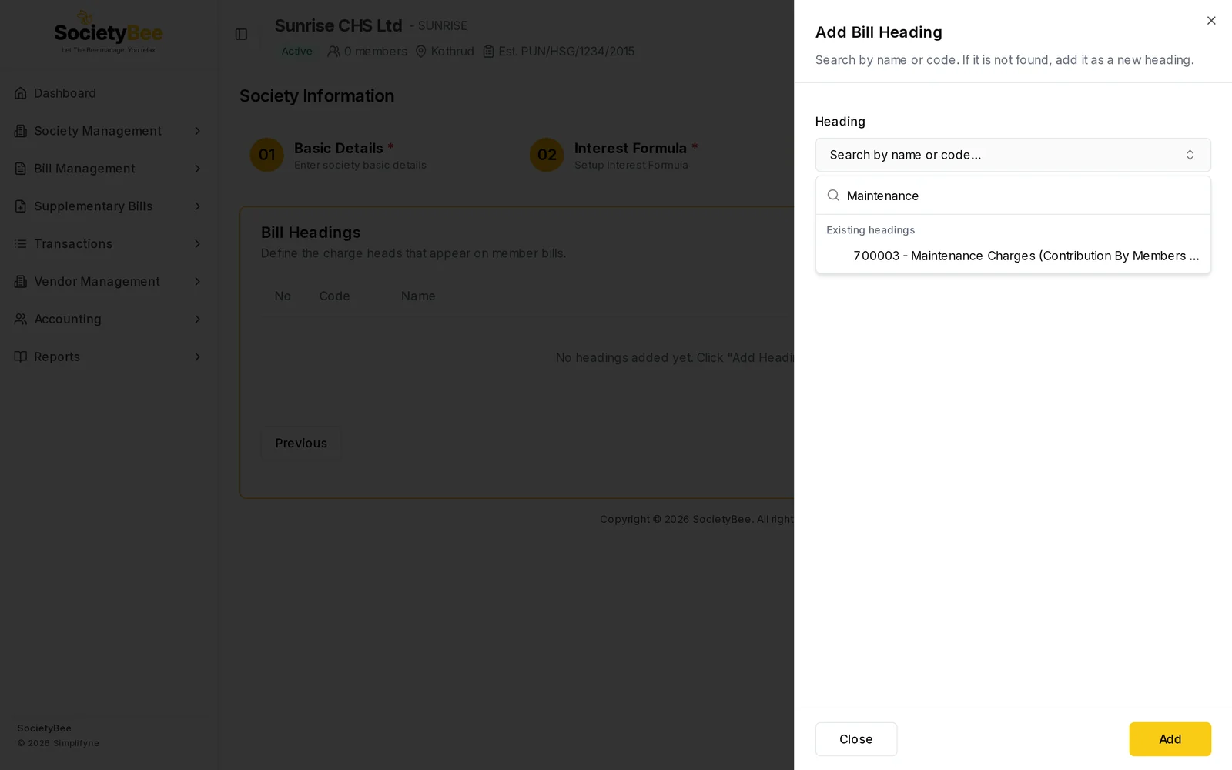Image resolution: width=1232 pixels, height=770 pixels.
Task: Open Society Management menu item
Action: (108, 131)
